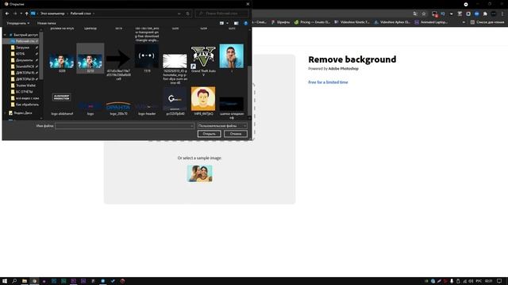The image size is (508, 285).
Task: Click the Adobe Photoshop text link
Action: (x=344, y=69)
